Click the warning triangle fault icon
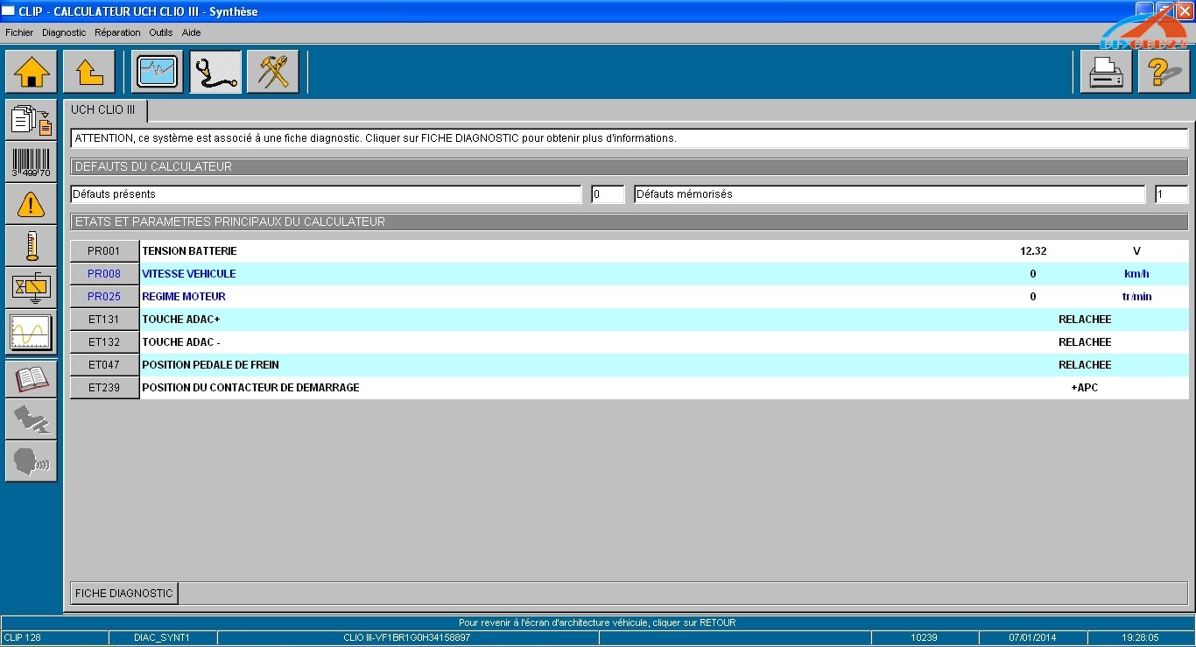Screen dimensions: 1196x647 [x=31, y=203]
